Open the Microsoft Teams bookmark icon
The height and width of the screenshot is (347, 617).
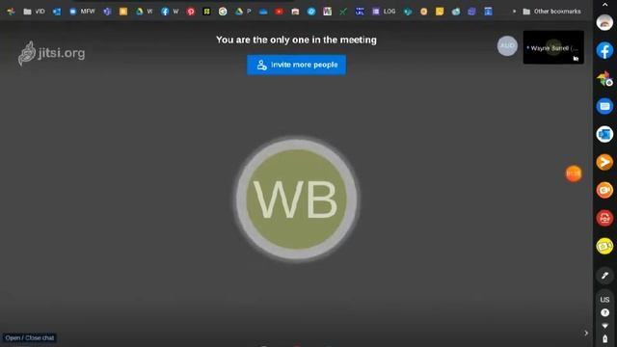tap(107, 12)
